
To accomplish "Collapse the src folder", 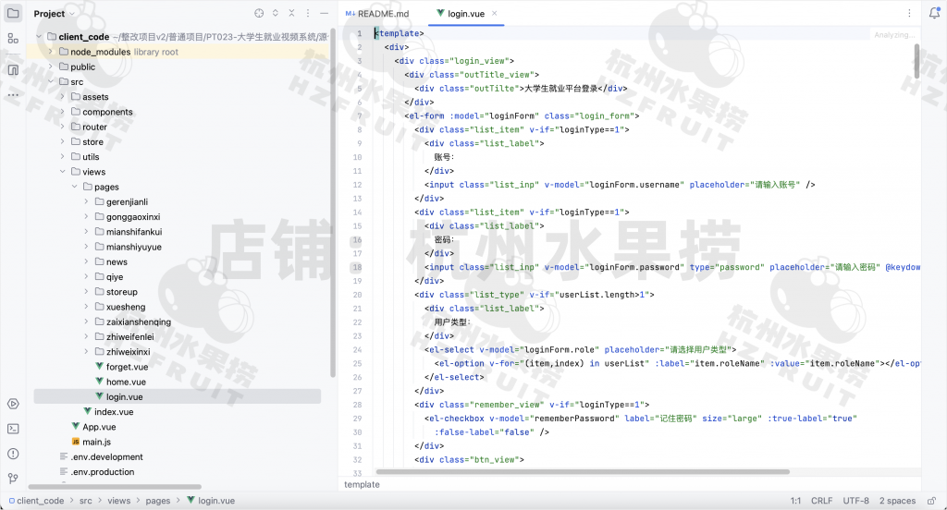I will 52,82.
